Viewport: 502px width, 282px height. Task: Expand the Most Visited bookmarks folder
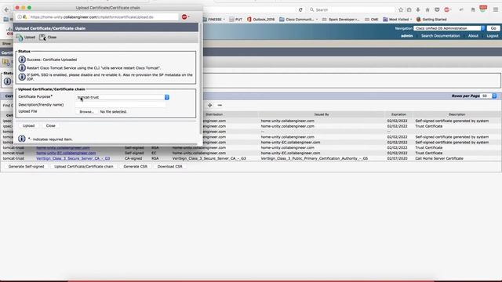(x=398, y=20)
